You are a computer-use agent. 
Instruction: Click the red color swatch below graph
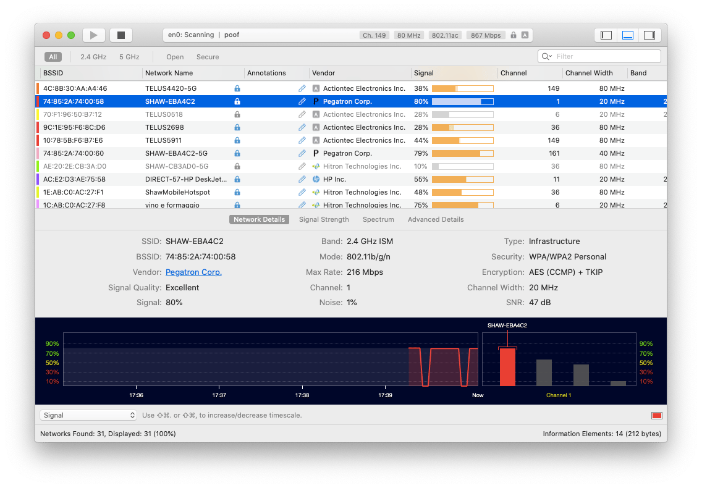click(x=656, y=415)
